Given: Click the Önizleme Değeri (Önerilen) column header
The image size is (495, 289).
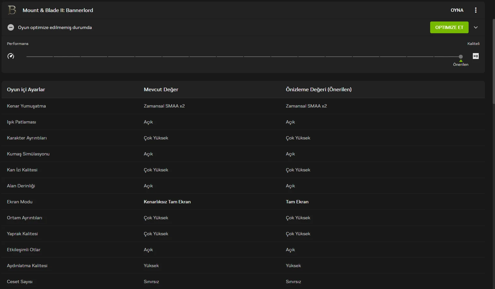Looking at the screenshot, I should tap(318, 90).
